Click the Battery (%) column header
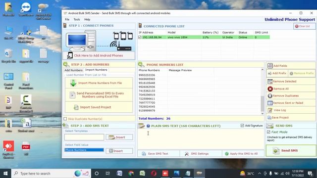 click(211, 32)
